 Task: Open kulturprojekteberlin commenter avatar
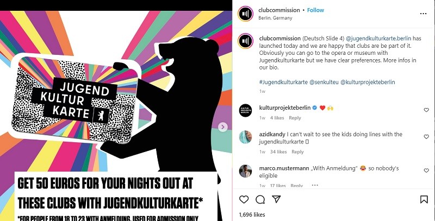click(246, 111)
